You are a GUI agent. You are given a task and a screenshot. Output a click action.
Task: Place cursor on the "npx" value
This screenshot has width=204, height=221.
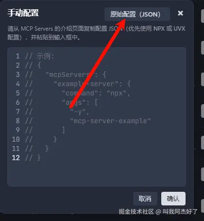click(x=117, y=93)
